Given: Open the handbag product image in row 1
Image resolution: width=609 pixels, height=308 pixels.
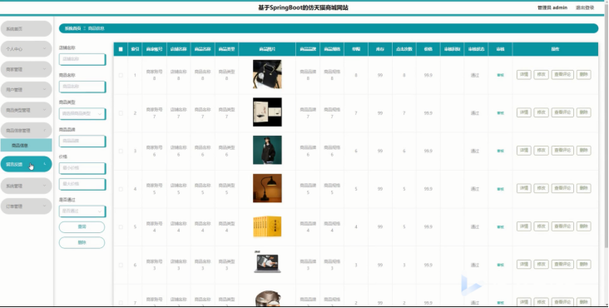Looking at the screenshot, I should coord(267,74).
